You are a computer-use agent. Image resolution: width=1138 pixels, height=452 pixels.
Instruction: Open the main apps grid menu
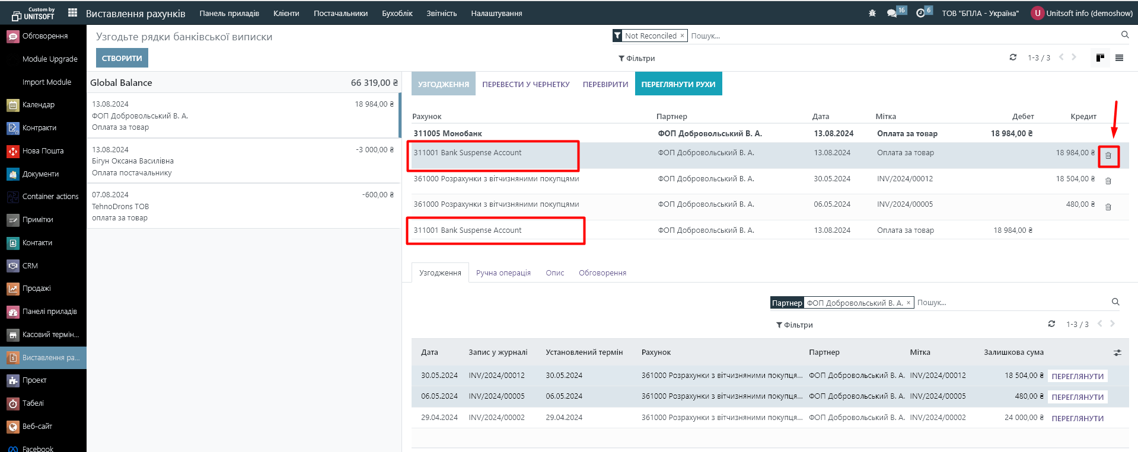tap(72, 12)
